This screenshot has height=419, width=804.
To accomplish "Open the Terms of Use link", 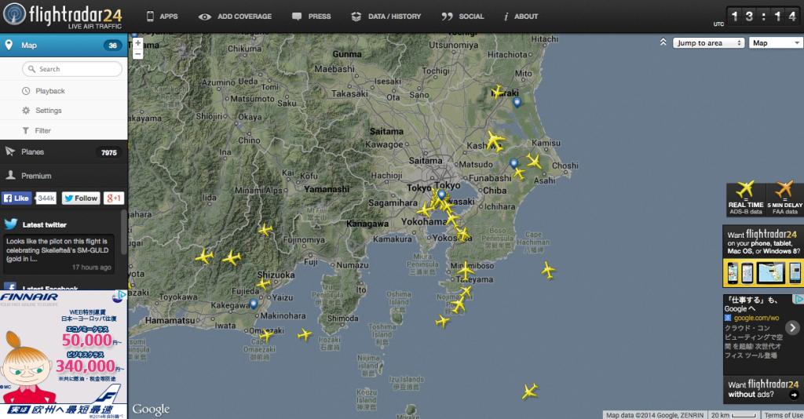I will (x=783, y=415).
